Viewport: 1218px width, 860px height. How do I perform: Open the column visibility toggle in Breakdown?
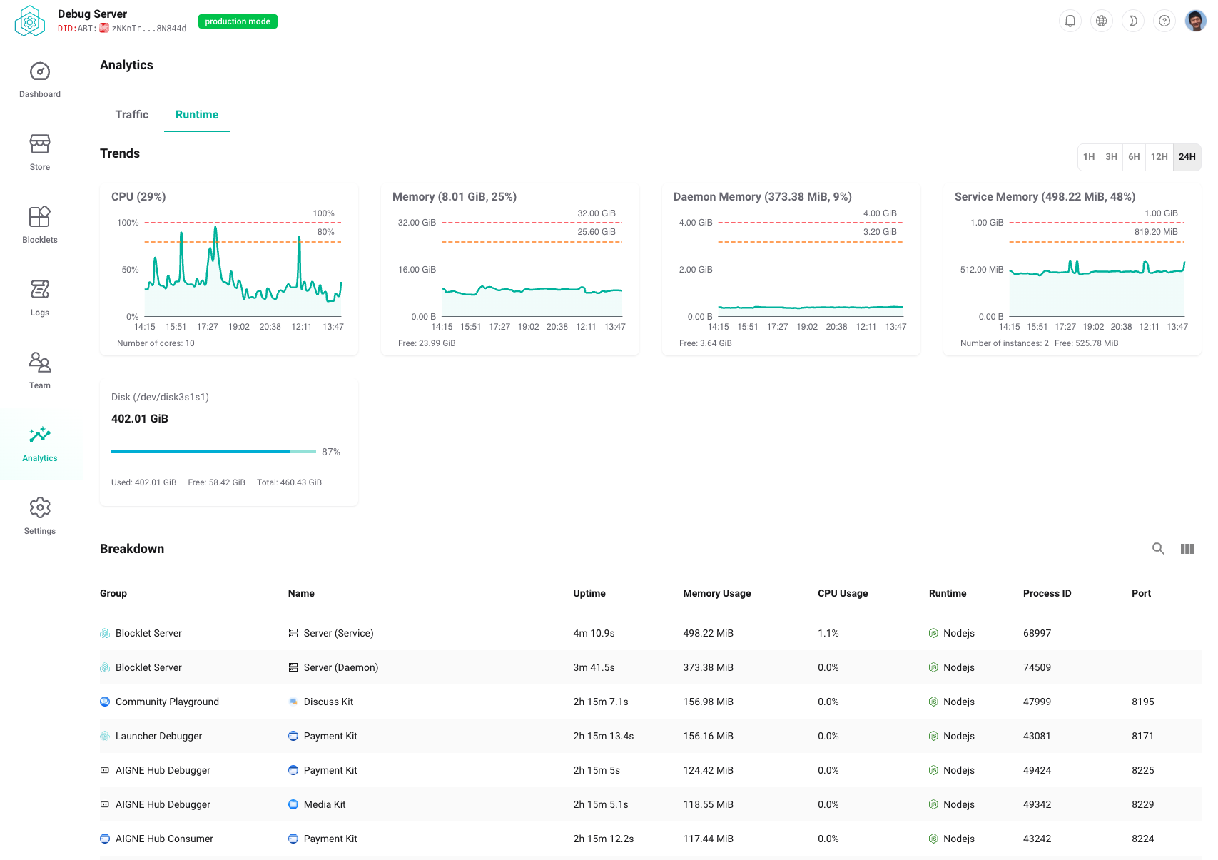tap(1187, 549)
